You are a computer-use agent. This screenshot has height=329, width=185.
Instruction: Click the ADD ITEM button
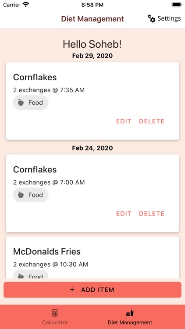[x=92, y=290]
